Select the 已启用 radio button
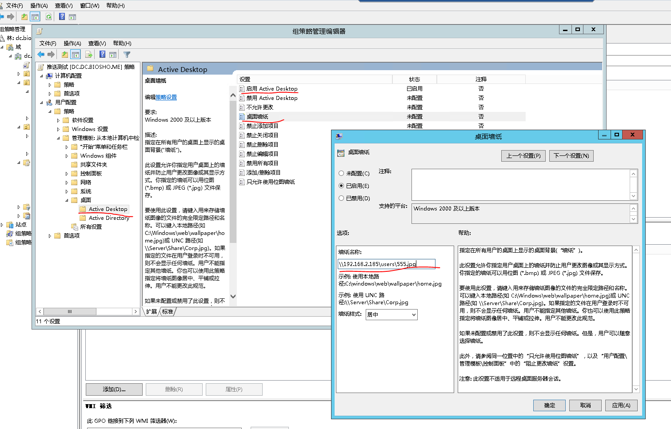The height and width of the screenshot is (429, 671). coord(341,186)
